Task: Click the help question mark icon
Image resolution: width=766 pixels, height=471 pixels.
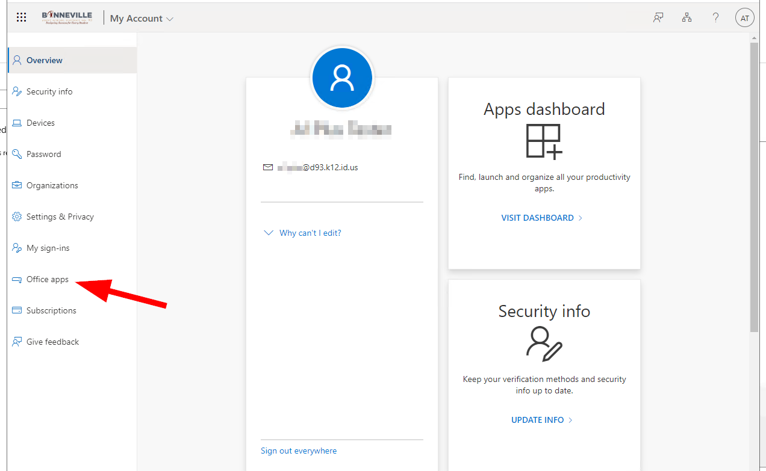Action: (715, 17)
